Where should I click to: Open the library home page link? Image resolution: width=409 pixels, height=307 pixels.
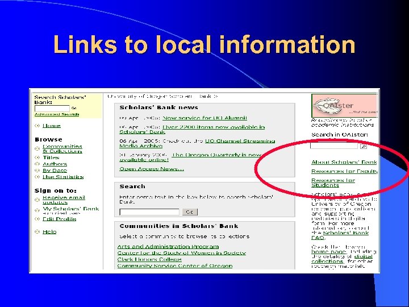click(x=329, y=252)
